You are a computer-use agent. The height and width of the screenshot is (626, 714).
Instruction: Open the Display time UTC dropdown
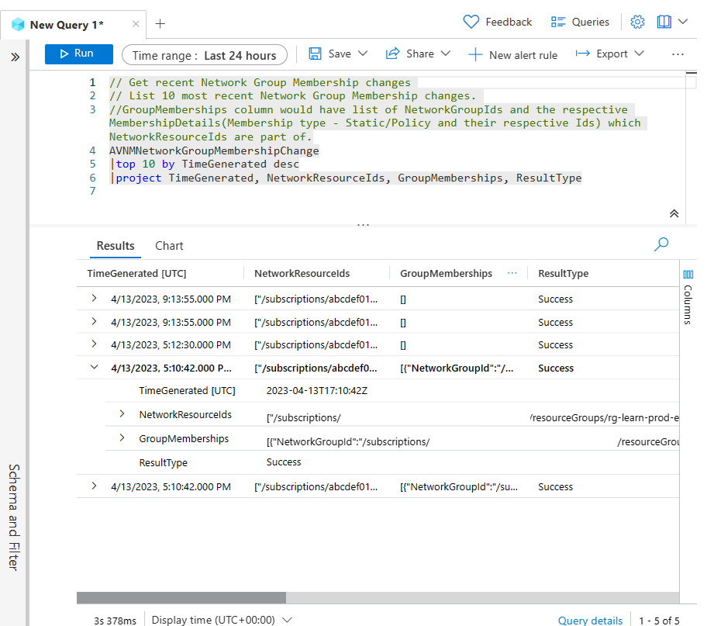click(287, 619)
